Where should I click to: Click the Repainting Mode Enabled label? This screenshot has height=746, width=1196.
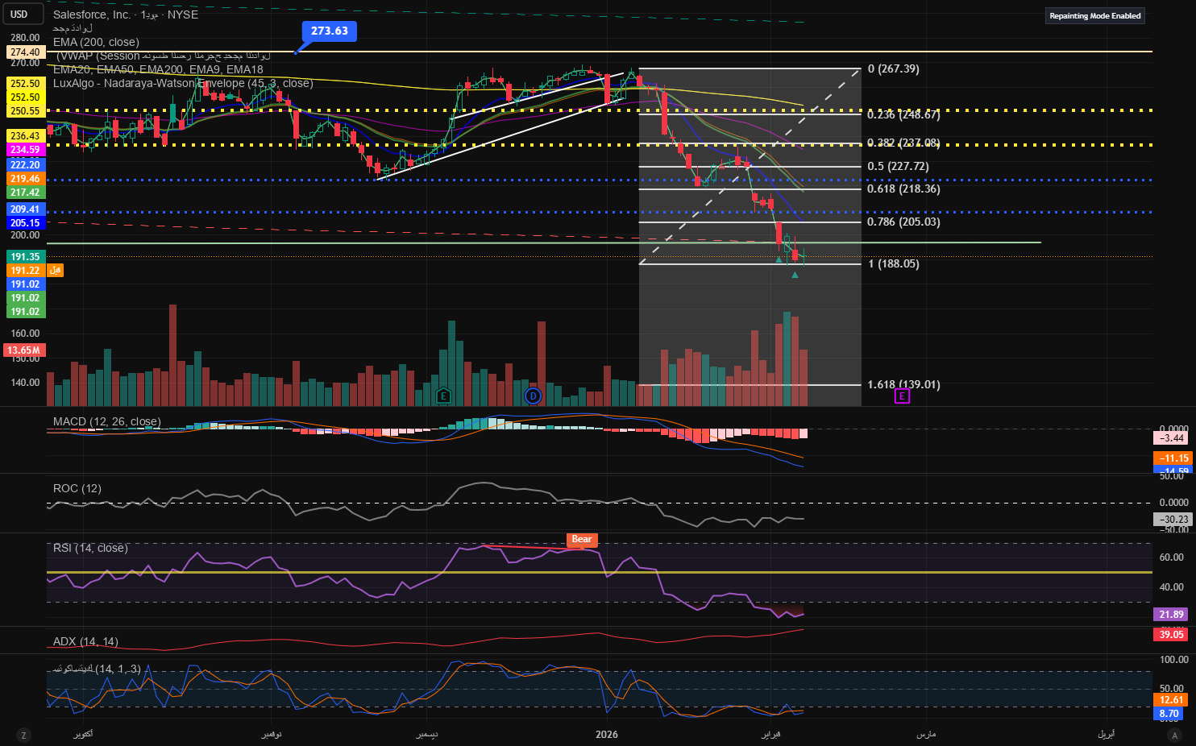coord(1094,16)
